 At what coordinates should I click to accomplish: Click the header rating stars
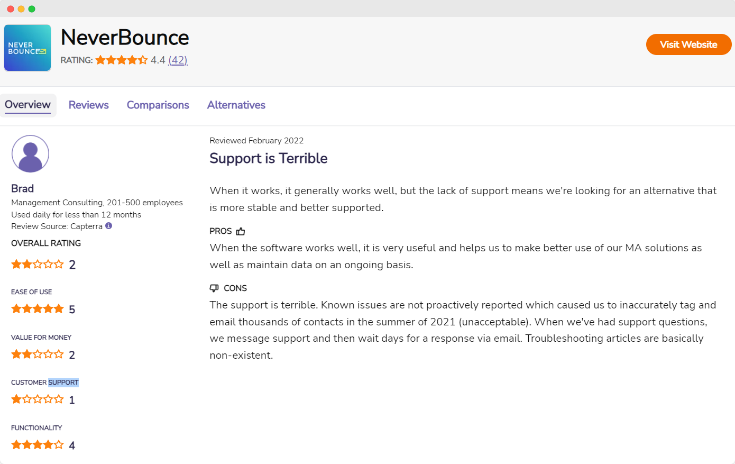tap(121, 60)
